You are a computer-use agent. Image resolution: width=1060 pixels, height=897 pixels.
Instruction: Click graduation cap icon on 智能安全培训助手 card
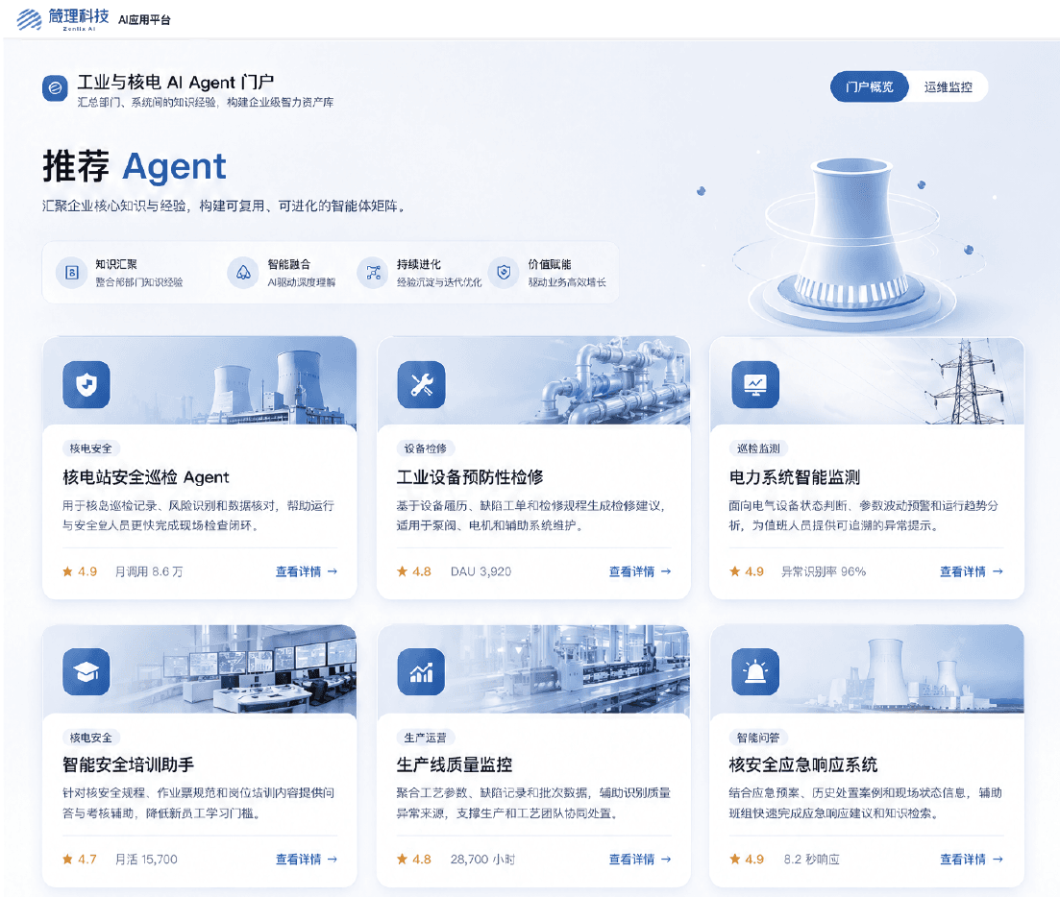coord(86,672)
